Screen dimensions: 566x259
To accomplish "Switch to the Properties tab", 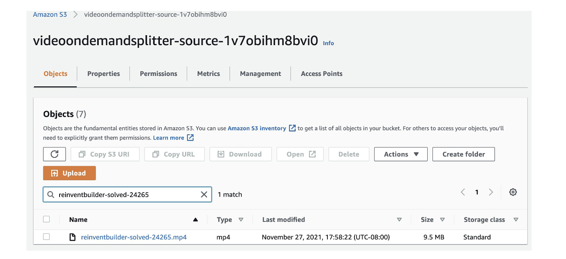I will coord(104,74).
